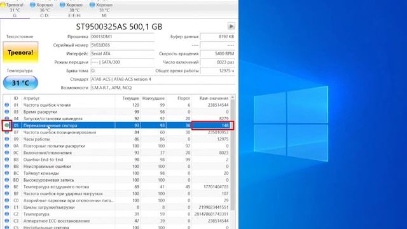Click the Наихудшее column header
The image size is (407, 229).
[x=153, y=98]
